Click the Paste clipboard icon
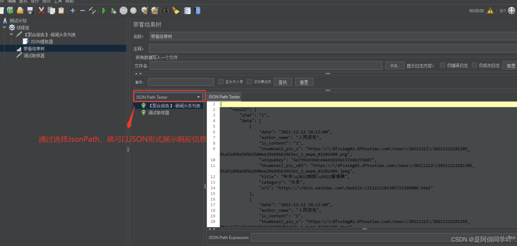This screenshot has width=517, height=246. pos(61,11)
